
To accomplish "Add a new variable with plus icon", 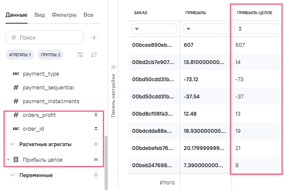I will click(x=96, y=175).
